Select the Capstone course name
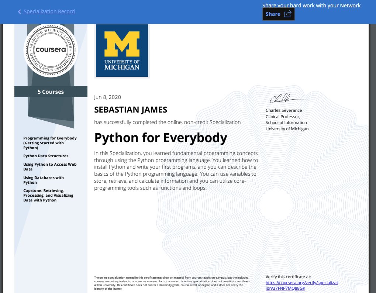This screenshot has height=293, width=376. pyautogui.click(x=48, y=195)
